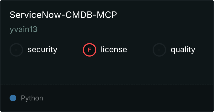Click the empty security grade badge
This screenshot has width=214, height=112.
(16, 50)
